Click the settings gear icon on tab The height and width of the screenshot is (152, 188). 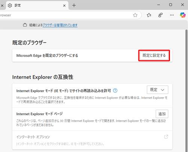click(10, 6)
